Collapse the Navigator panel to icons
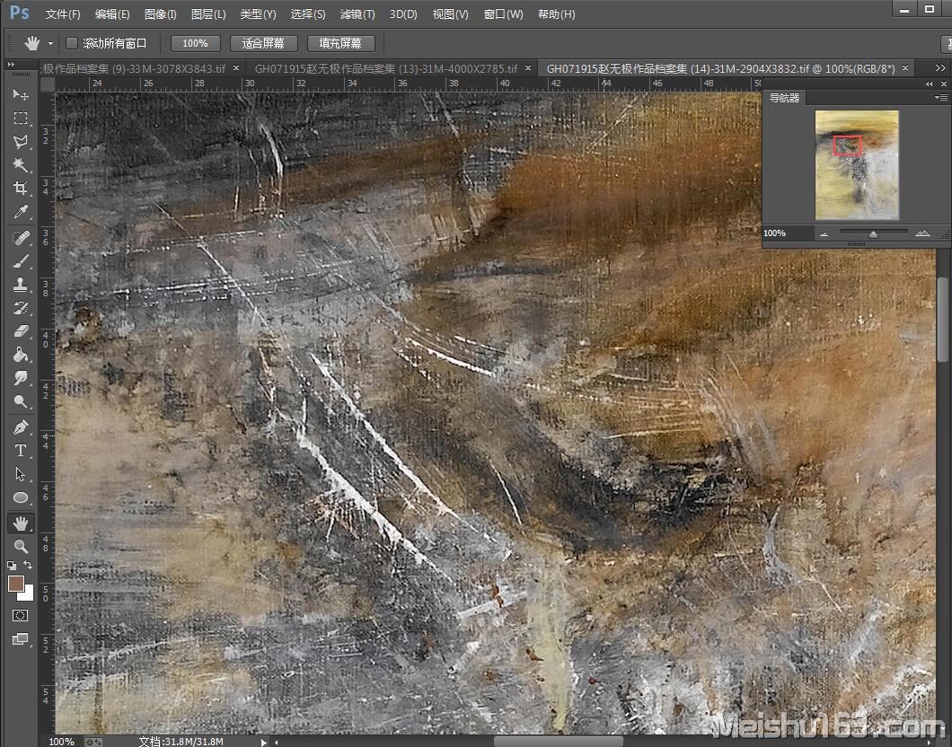 point(929,83)
